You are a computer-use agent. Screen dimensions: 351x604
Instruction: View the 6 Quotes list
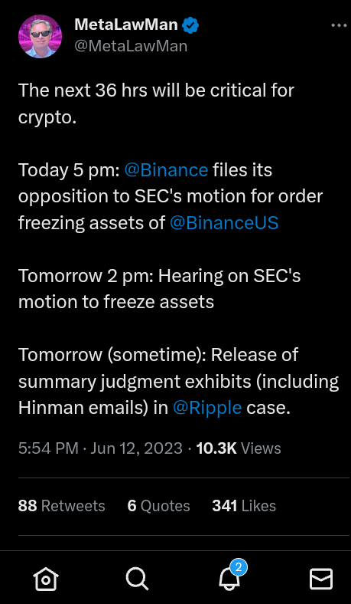[158, 506]
